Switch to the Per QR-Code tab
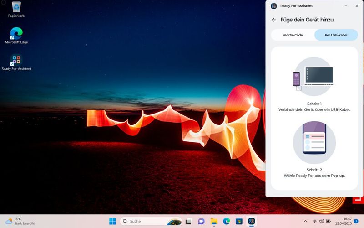 [x=293, y=35]
